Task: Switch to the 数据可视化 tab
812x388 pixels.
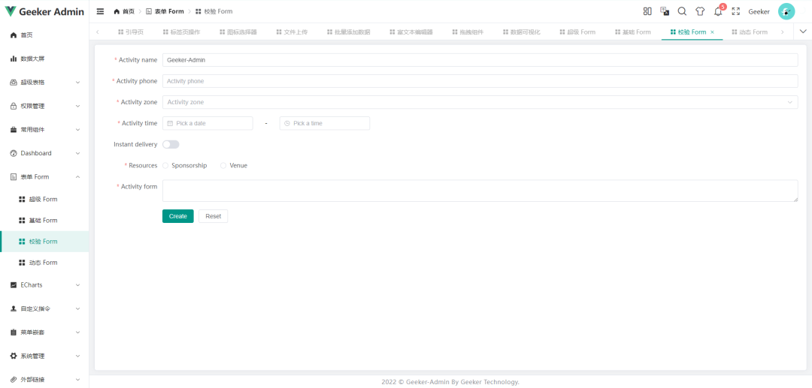Action: (x=521, y=32)
